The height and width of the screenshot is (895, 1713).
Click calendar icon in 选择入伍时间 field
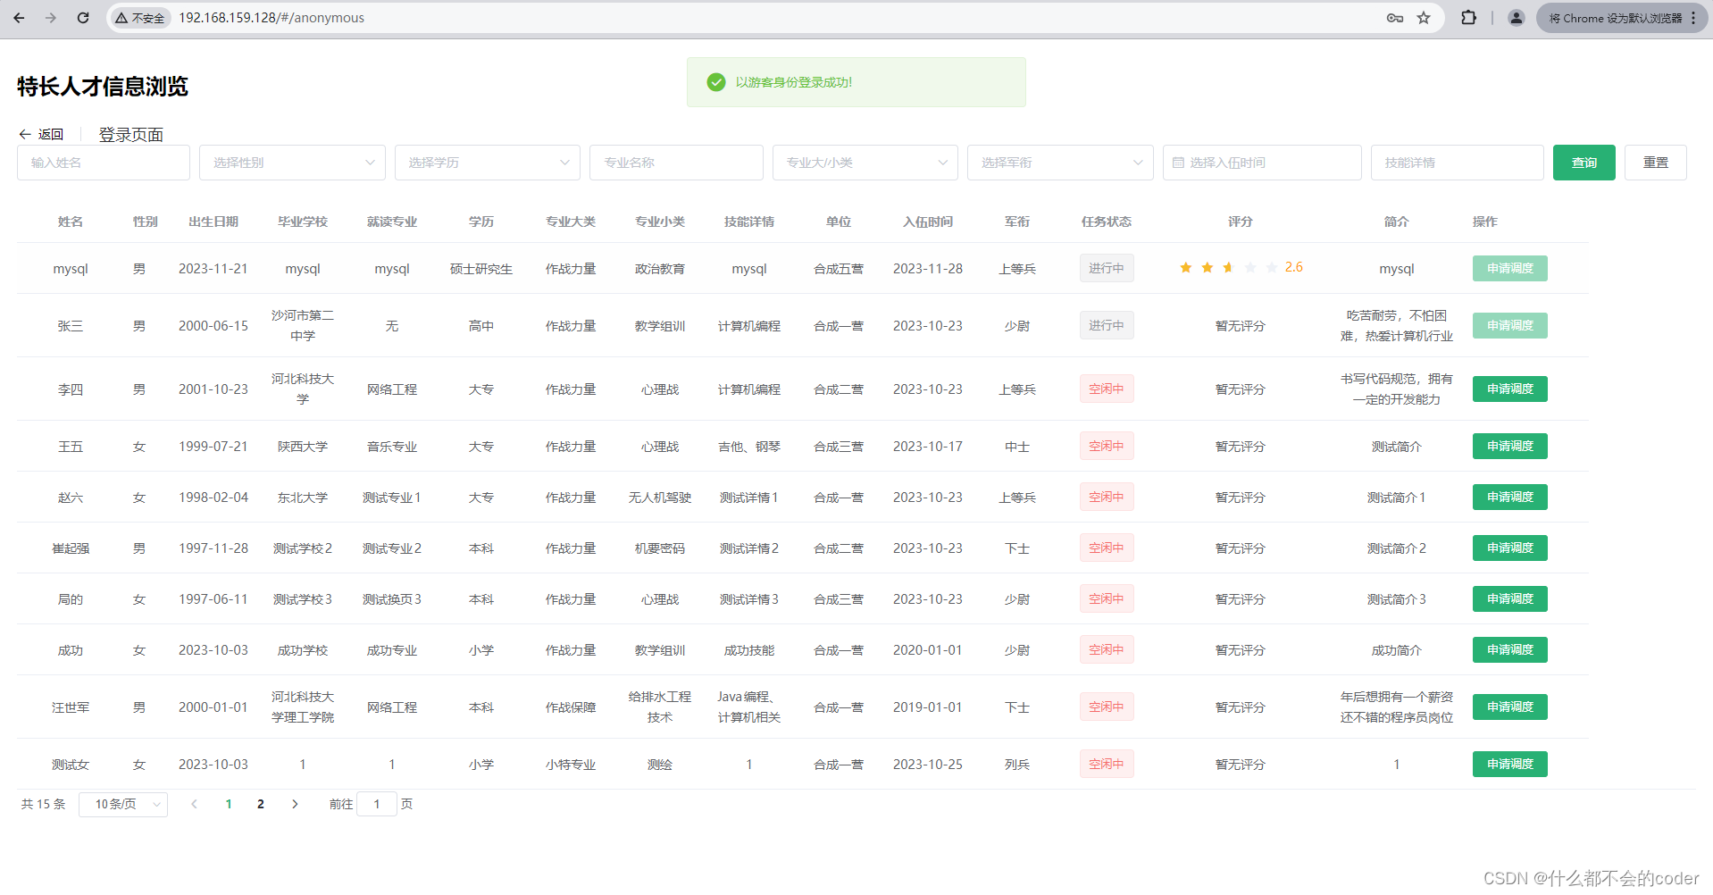coord(1178,163)
